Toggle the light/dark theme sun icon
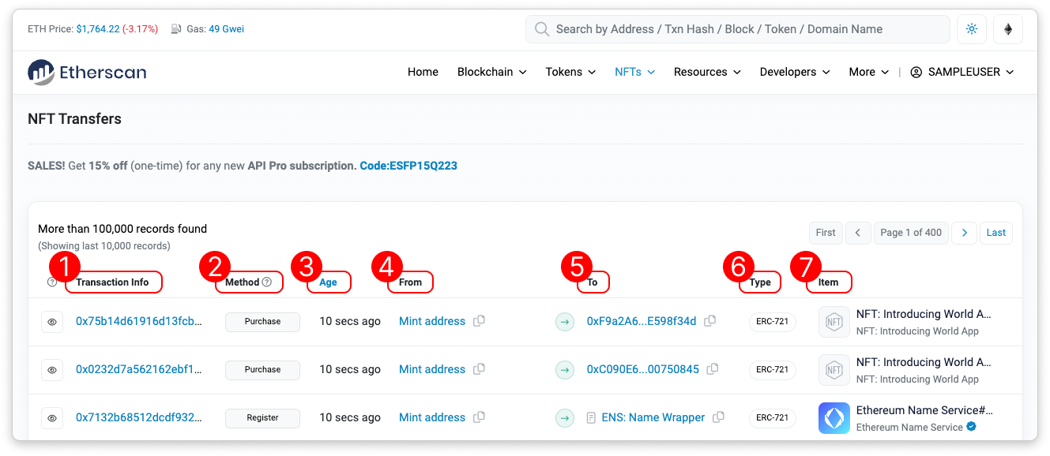1050x456 pixels. (x=971, y=29)
